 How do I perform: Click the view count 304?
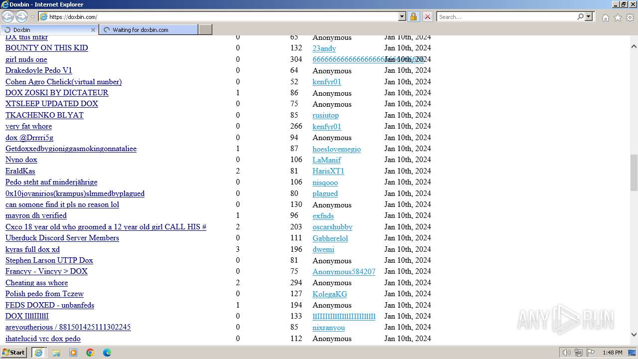[x=296, y=59]
